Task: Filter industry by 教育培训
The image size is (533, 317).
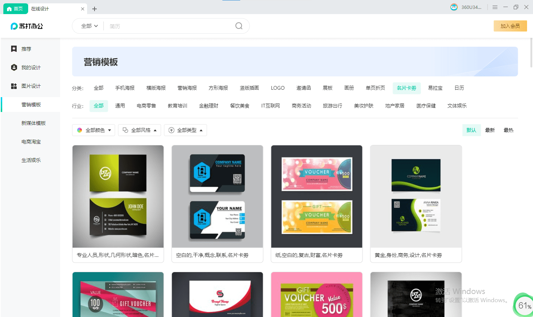Action: coord(178,106)
